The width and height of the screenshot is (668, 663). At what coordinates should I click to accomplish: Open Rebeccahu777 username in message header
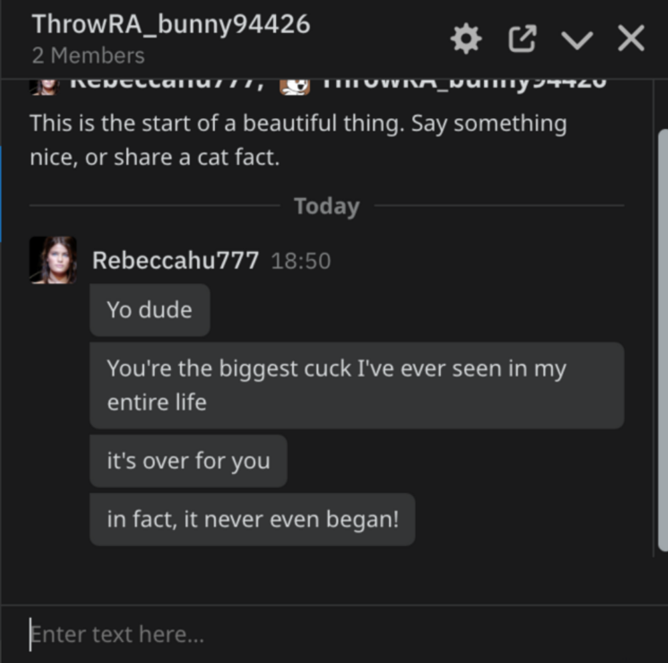pos(176,260)
